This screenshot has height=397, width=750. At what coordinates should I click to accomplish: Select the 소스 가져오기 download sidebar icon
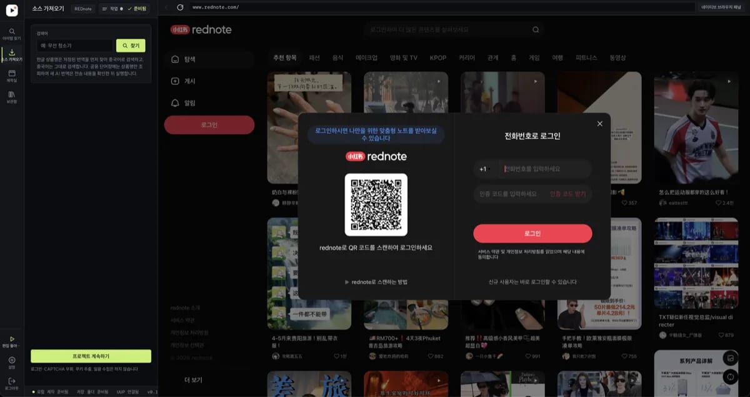(12, 55)
